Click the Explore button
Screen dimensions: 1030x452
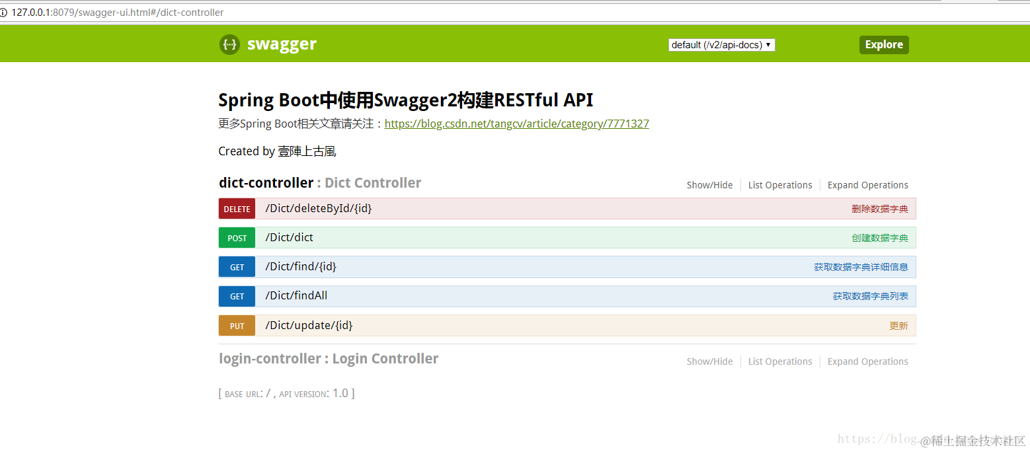point(884,45)
